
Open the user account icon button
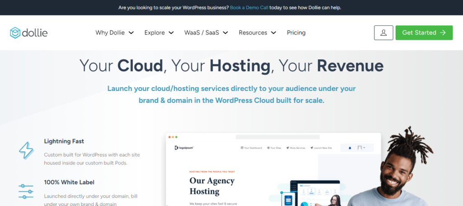383,33
